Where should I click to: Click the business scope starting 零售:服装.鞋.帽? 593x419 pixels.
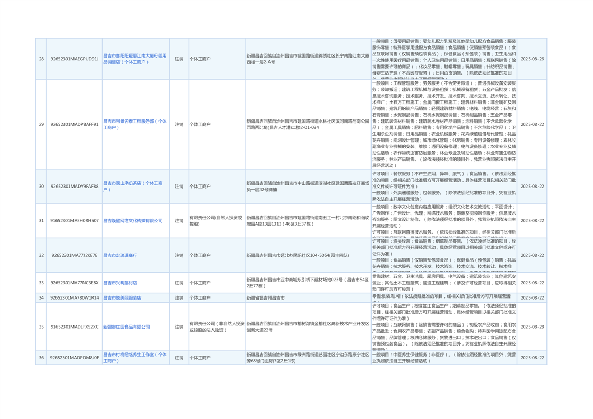tap(444, 297)
